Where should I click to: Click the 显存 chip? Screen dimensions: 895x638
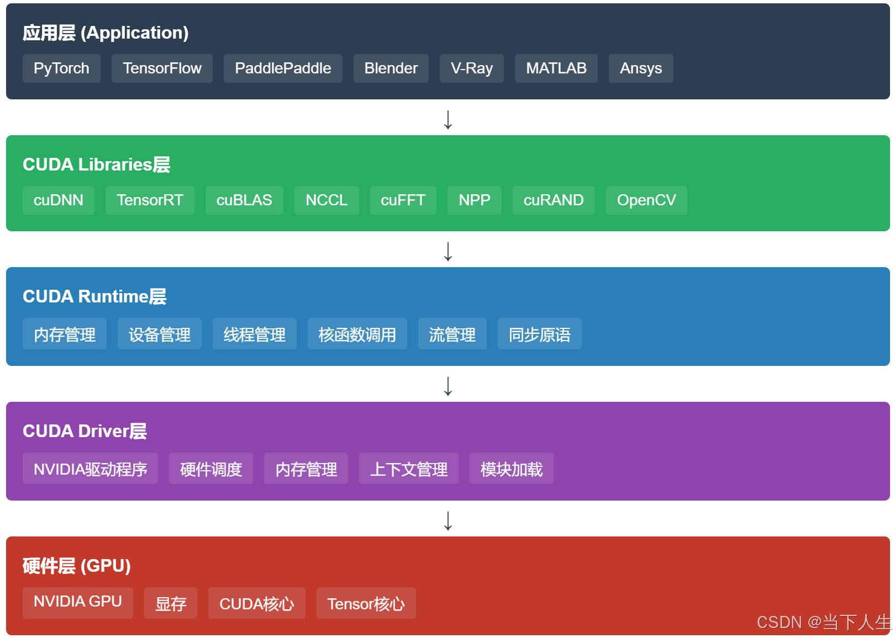[171, 603]
